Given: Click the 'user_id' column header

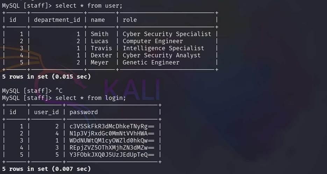Looking at the screenshot, I should pyautogui.click(x=46, y=112).
